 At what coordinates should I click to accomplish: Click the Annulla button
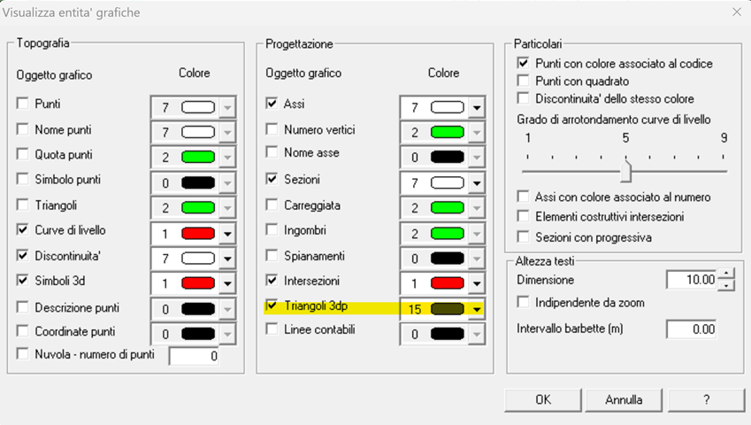[624, 399]
